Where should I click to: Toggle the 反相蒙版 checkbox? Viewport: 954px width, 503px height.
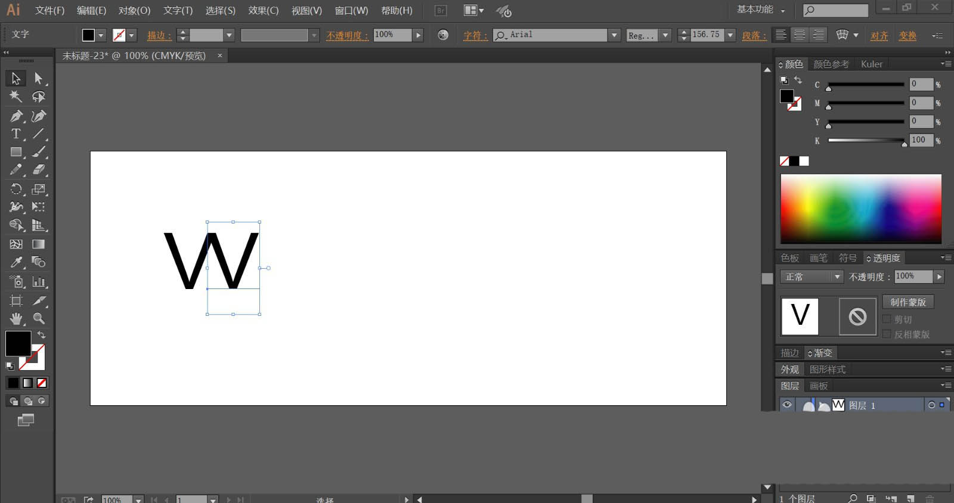tap(887, 334)
